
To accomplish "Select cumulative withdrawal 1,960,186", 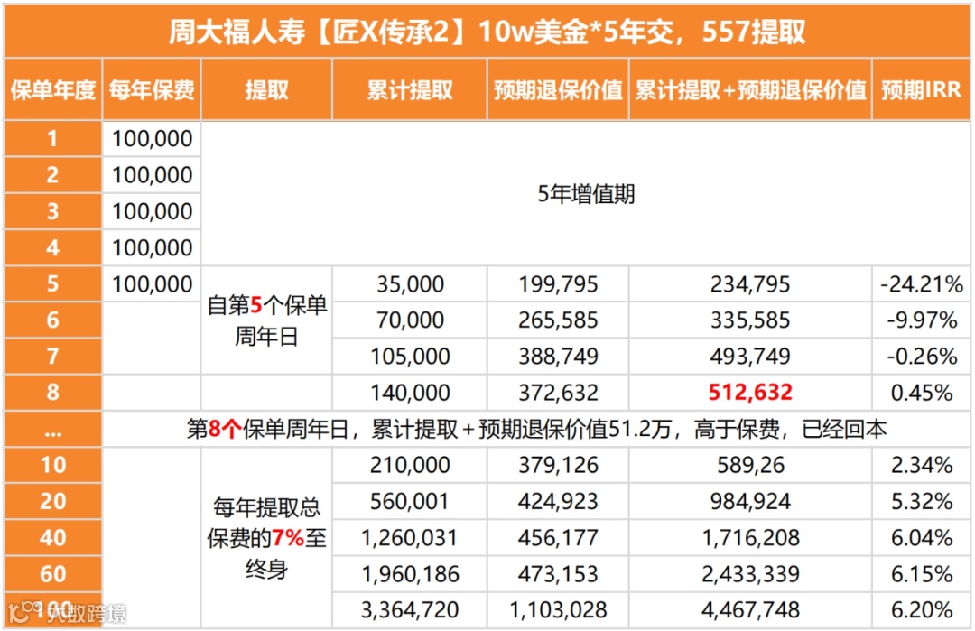I will point(411,574).
